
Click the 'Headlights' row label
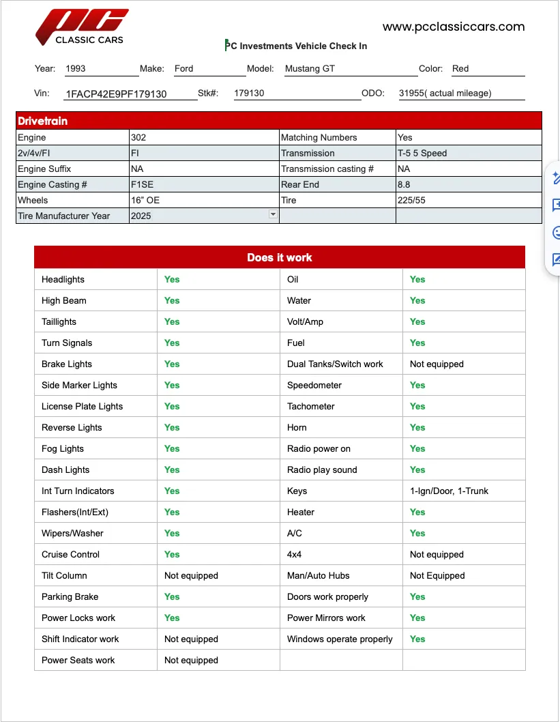click(x=63, y=280)
